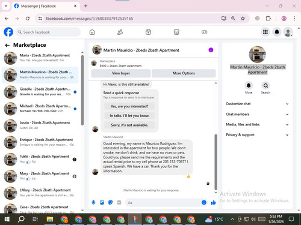Open Facebook notifications bell
Viewport: 301px width, 225px height.
(277, 32)
